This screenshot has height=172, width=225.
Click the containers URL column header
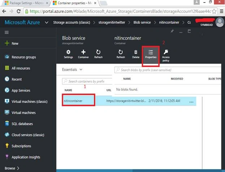(109, 90)
